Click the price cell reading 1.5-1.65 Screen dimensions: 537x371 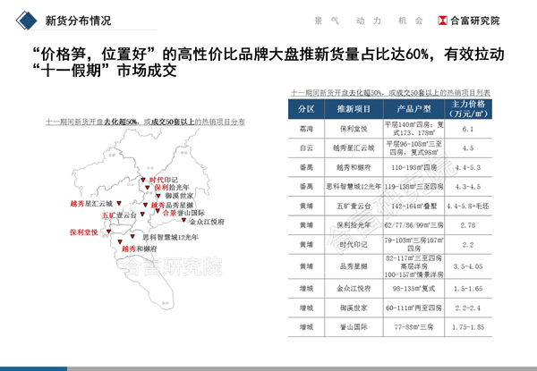pyautogui.click(x=468, y=289)
